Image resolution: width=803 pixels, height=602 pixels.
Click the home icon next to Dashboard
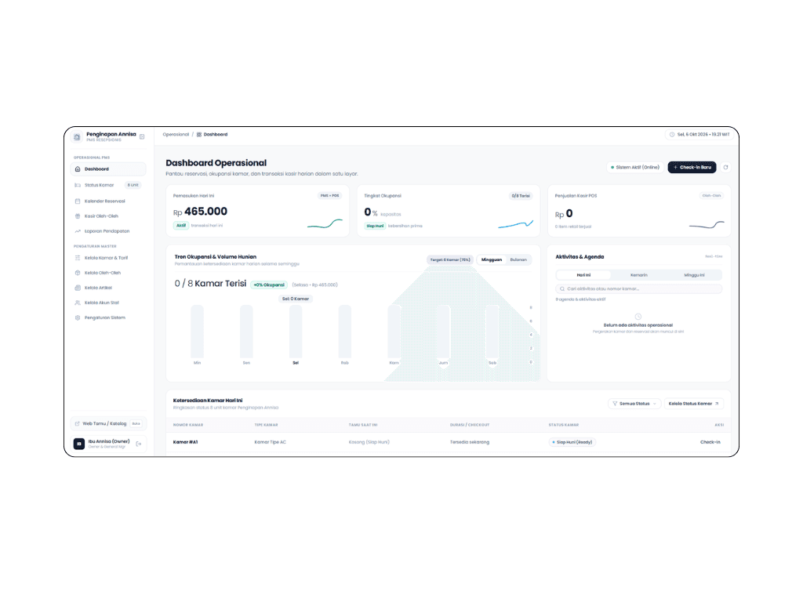click(78, 169)
